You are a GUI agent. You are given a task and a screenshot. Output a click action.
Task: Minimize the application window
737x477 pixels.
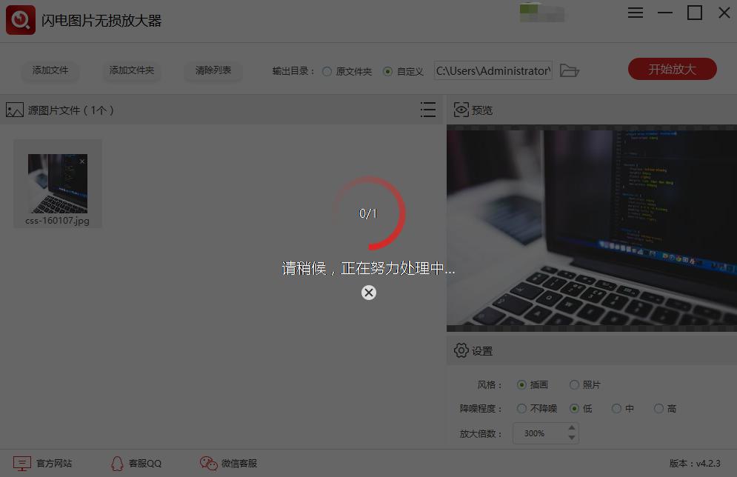point(665,13)
